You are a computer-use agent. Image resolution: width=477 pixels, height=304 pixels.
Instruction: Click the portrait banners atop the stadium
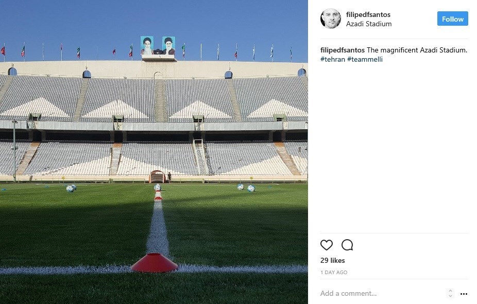[158, 45]
